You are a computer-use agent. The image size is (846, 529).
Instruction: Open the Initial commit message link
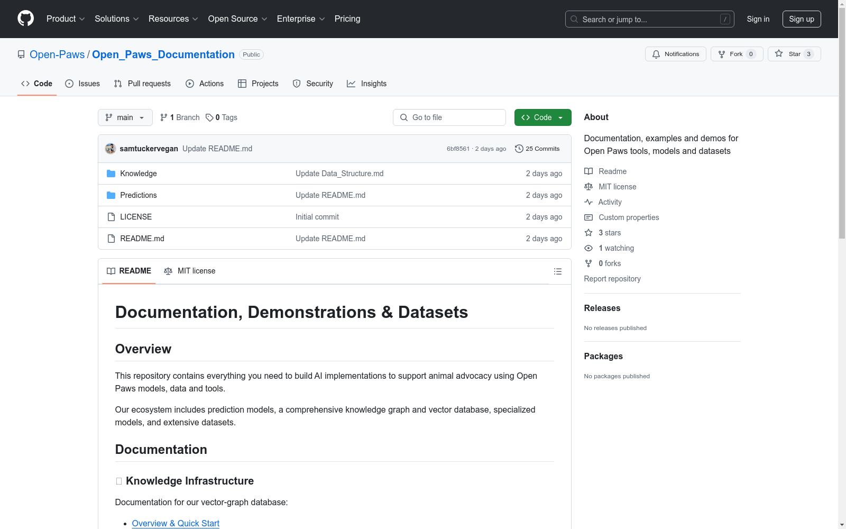point(317,217)
